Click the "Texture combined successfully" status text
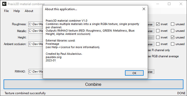187x96 pixels. [x=25, y=93]
